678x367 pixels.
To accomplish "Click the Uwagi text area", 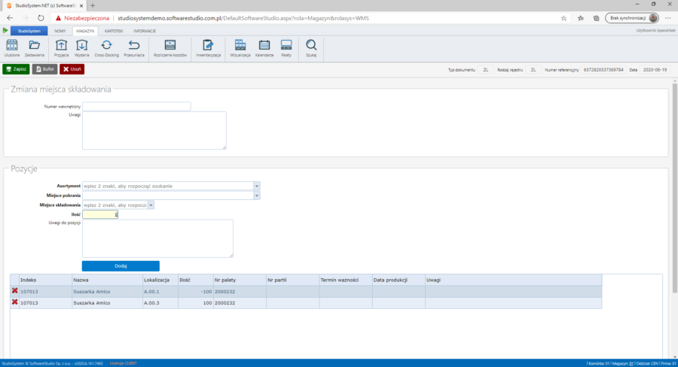I will point(154,130).
